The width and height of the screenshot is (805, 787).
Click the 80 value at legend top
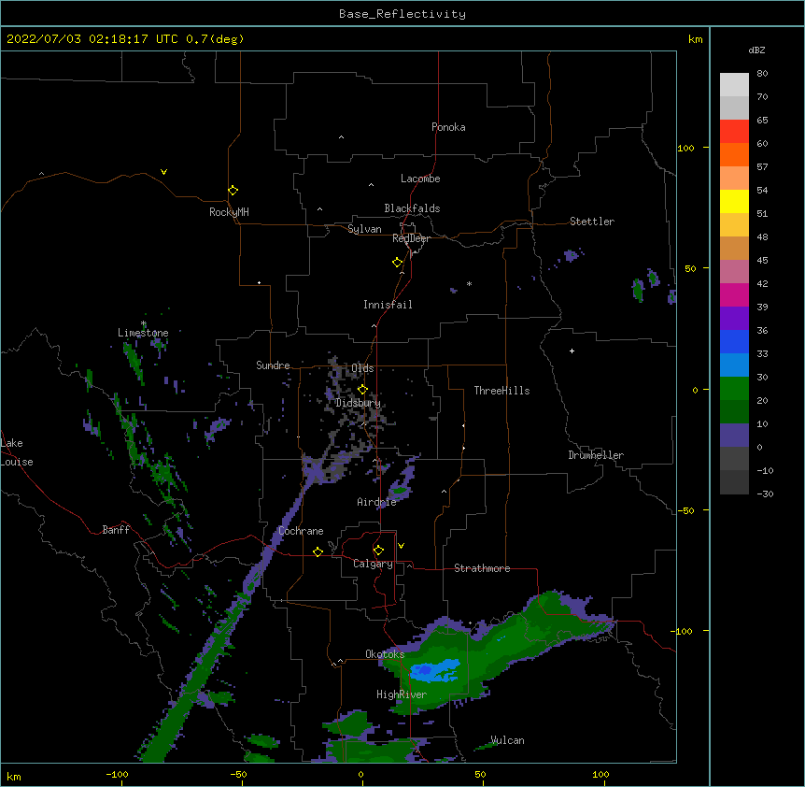[x=762, y=74]
